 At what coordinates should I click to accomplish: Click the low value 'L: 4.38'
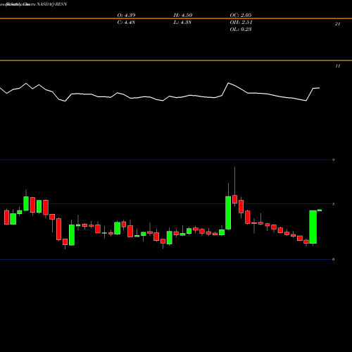point(182,23)
